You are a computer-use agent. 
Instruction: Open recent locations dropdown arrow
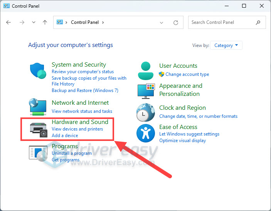click(x=34, y=22)
